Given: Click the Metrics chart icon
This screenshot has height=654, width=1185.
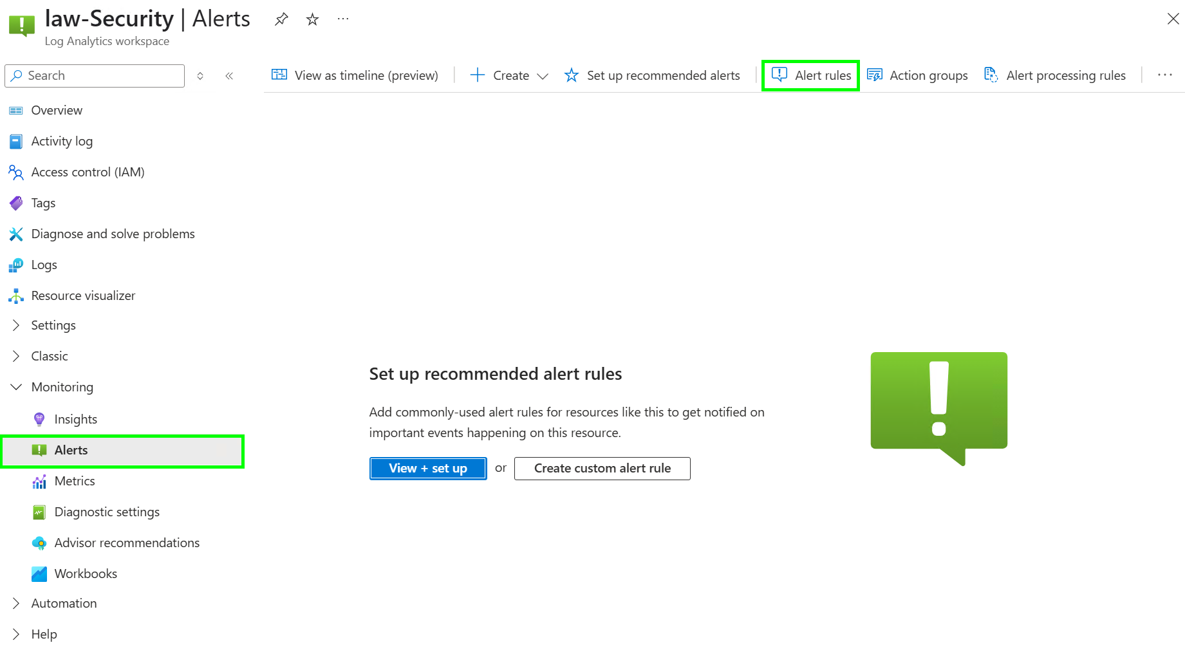Looking at the screenshot, I should tap(39, 481).
